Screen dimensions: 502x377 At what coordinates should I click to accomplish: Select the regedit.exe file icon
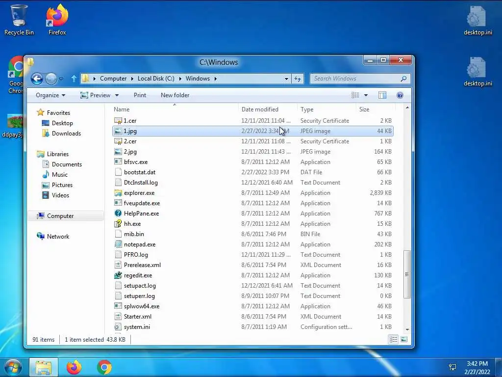coord(118,275)
